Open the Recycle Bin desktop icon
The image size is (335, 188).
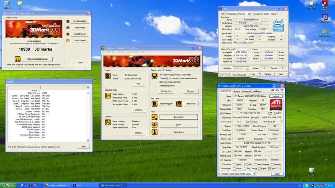(x=311, y=172)
